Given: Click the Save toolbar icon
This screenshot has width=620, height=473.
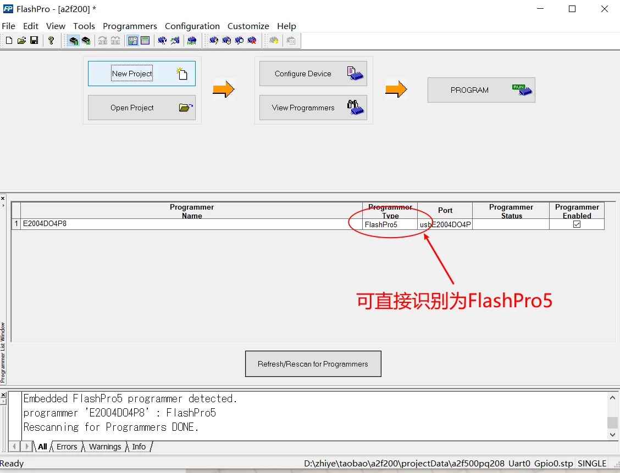Looking at the screenshot, I should pyautogui.click(x=34, y=40).
